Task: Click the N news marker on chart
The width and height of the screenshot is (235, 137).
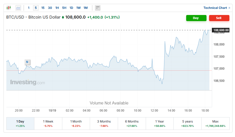Action: coord(27,62)
